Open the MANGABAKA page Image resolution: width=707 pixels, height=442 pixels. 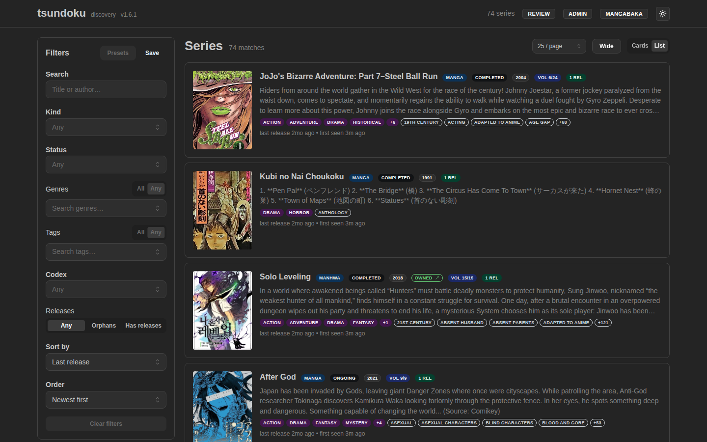[624, 14]
